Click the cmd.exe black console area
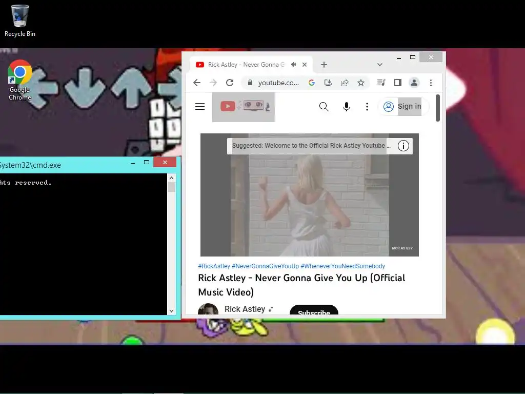 point(84,244)
